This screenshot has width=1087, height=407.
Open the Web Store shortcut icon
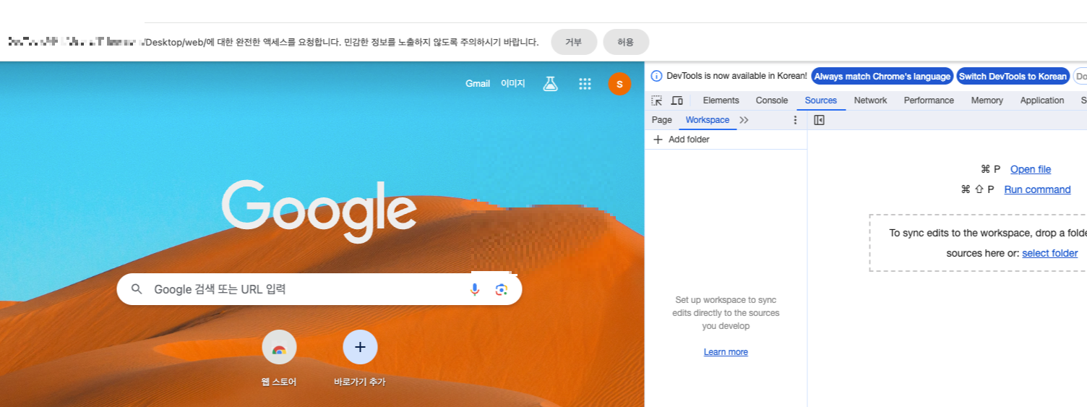(x=279, y=347)
